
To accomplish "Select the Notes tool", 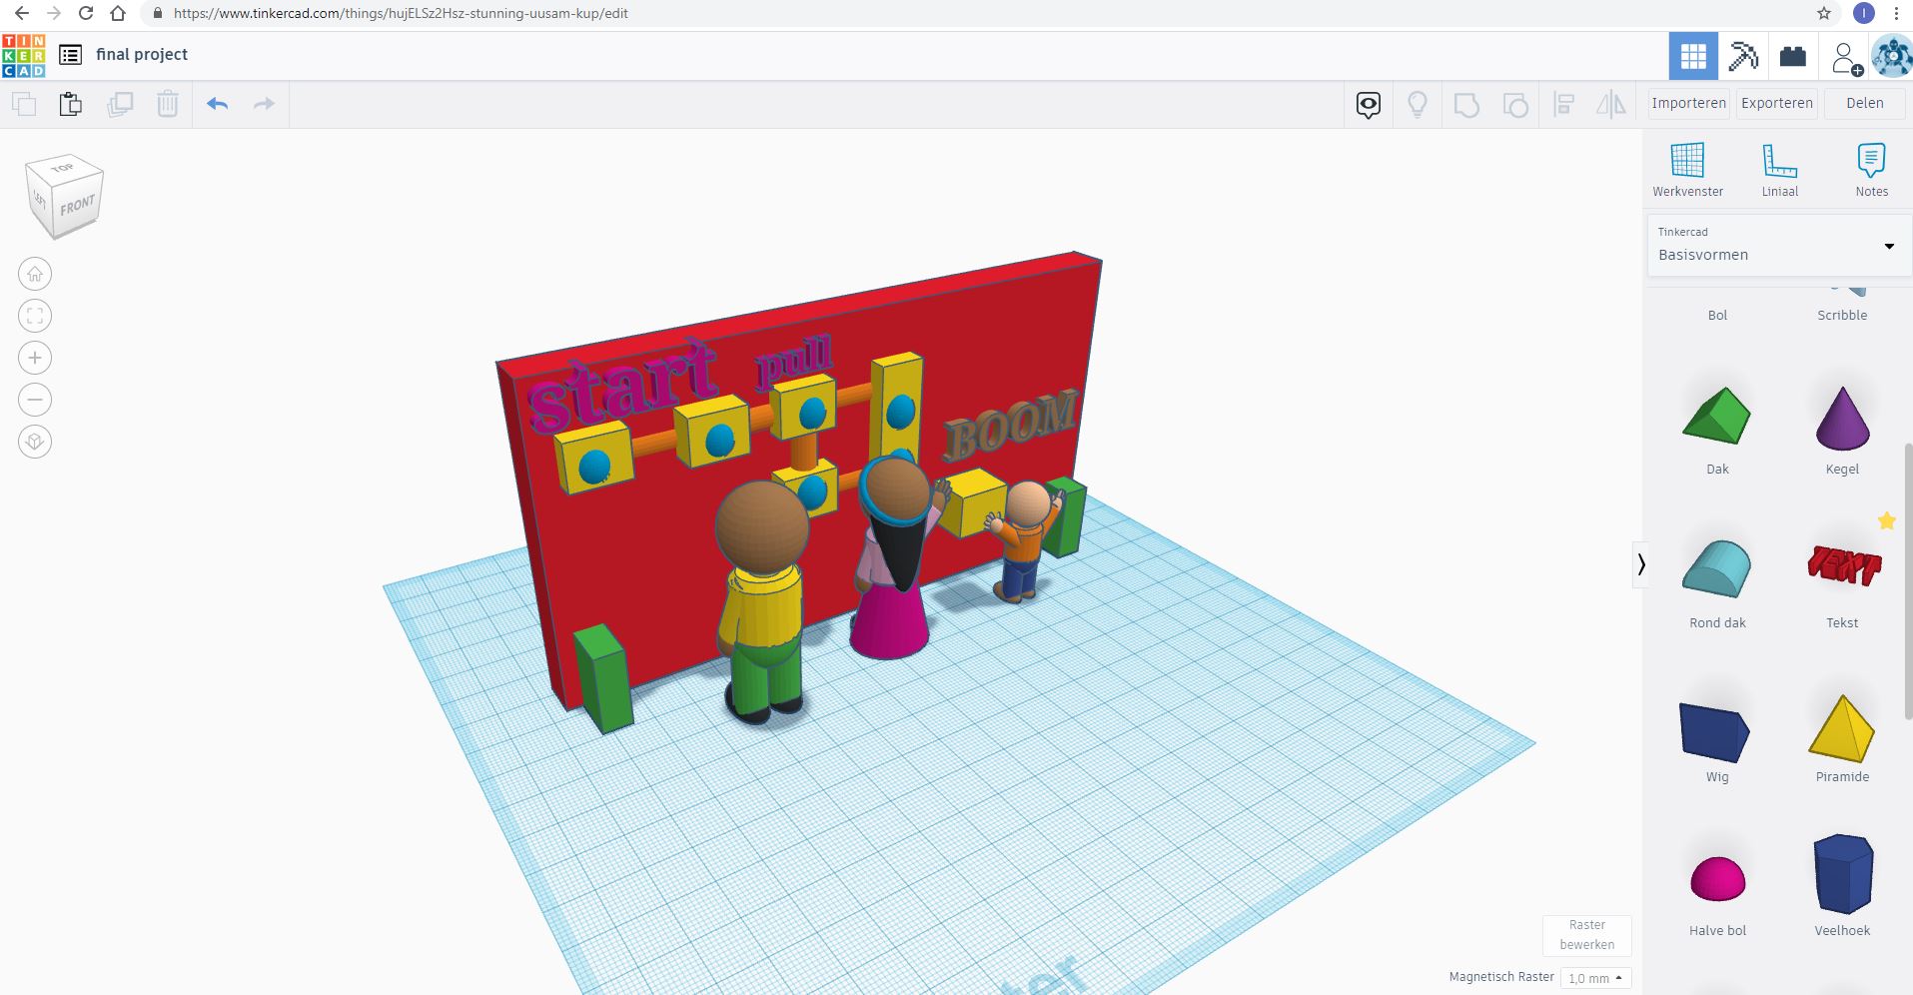I will pos(1871,170).
